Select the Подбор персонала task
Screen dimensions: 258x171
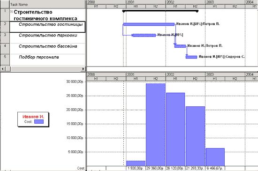click(x=47, y=59)
